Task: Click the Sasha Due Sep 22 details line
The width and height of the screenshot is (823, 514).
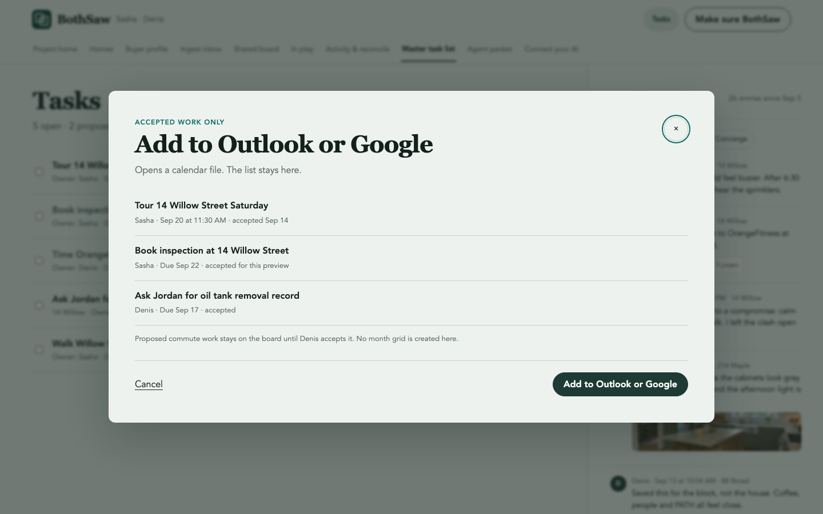Action: coord(211,266)
